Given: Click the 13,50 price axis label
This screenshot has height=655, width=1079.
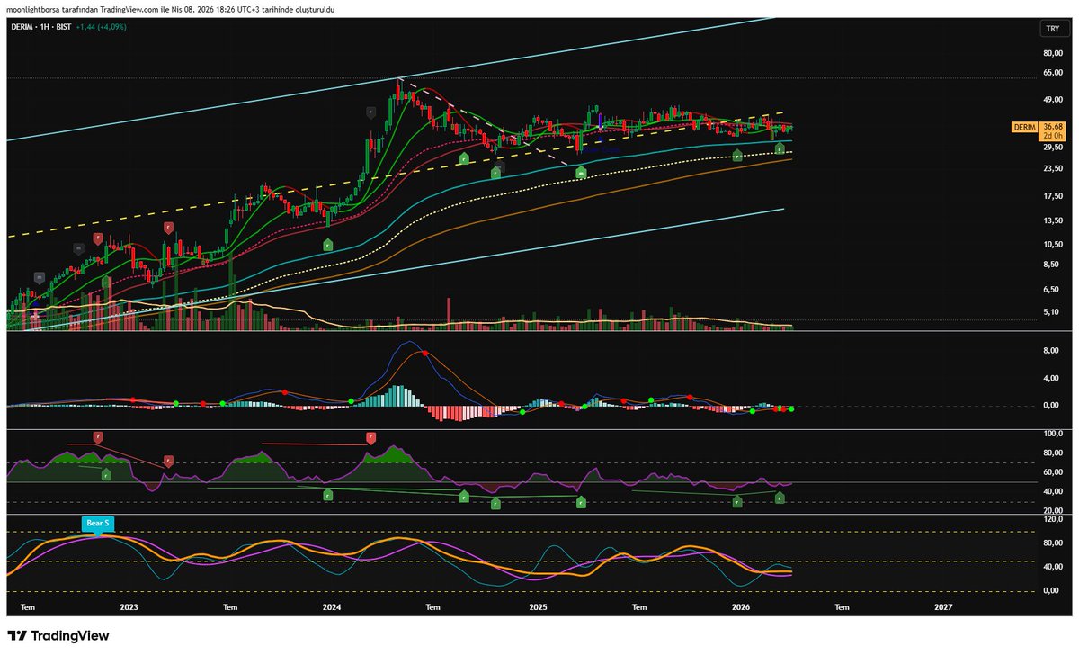Looking at the screenshot, I should point(1052,220).
